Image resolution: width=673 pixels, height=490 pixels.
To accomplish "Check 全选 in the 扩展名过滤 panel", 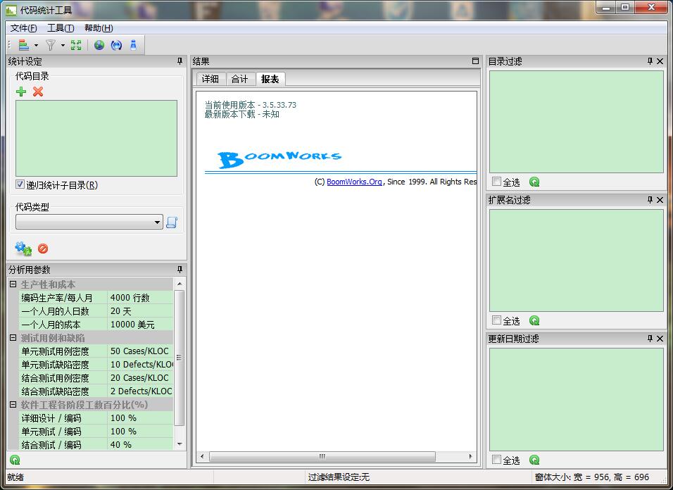I will [497, 321].
